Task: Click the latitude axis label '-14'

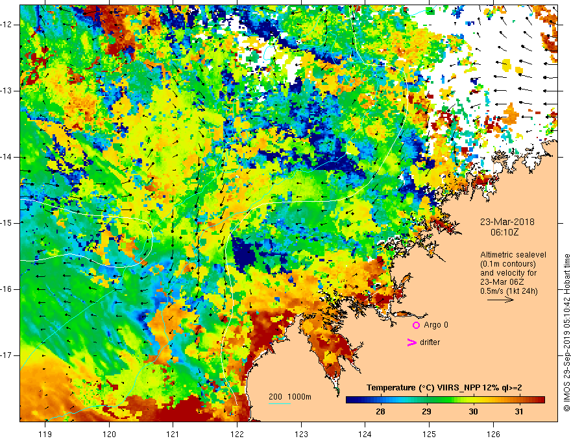Action: click(8, 157)
